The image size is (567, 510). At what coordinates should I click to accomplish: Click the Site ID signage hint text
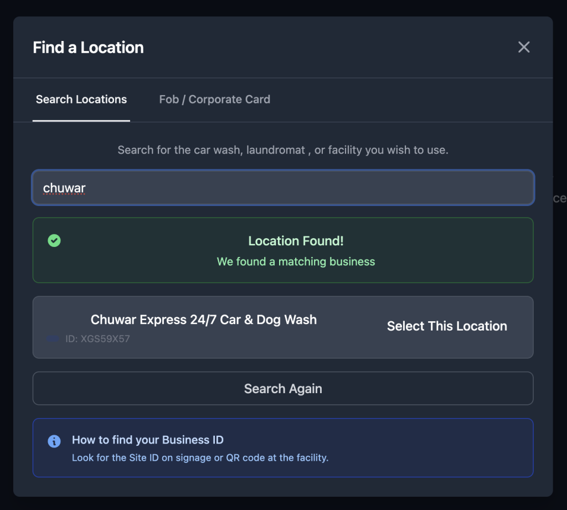click(200, 458)
